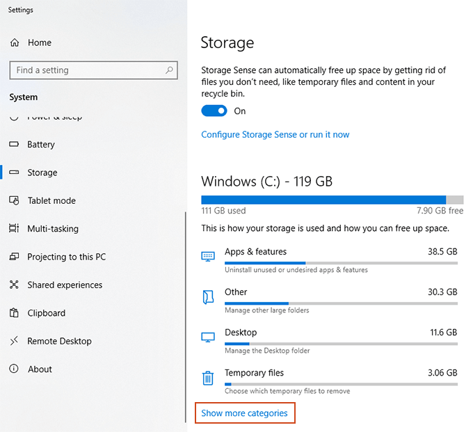The width and height of the screenshot is (473, 432).
Task: Open the Remote Desktop icon
Action: tap(14, 341)
